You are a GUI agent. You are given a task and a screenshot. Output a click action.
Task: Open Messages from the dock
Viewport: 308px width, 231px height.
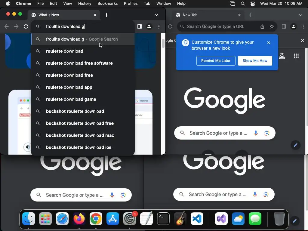point(255,219)
